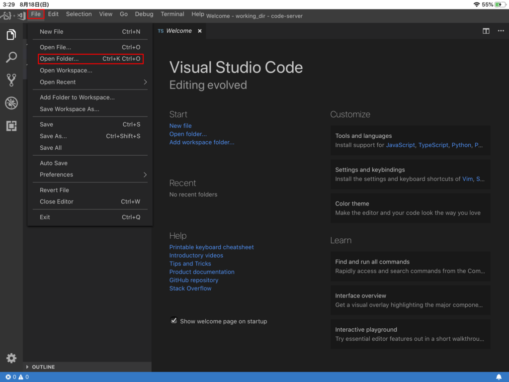Open the Product documentation link
The image size is (509, 382).
(x=202, y=272)
